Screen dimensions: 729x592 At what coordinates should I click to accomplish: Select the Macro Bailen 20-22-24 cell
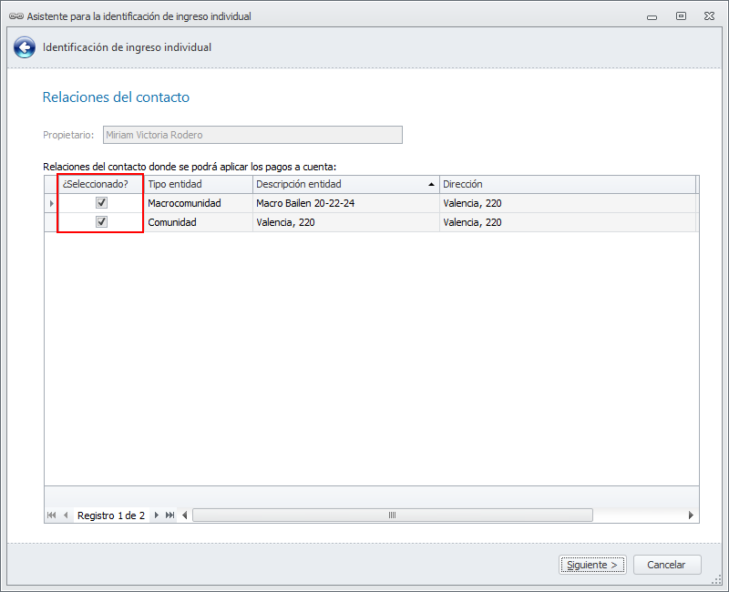pyautogui.click(x=346, y=203)
